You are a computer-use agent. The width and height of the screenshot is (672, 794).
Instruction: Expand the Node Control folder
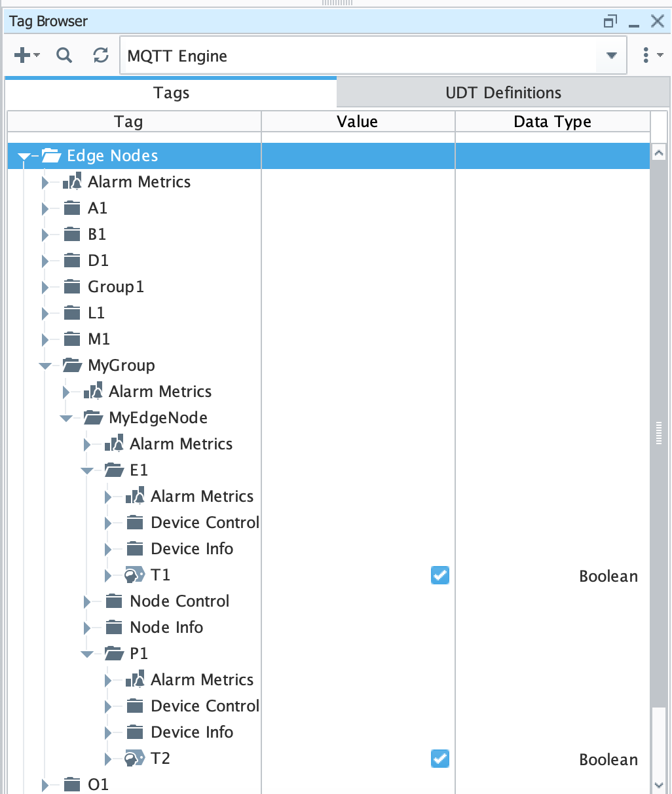point(87,601)
